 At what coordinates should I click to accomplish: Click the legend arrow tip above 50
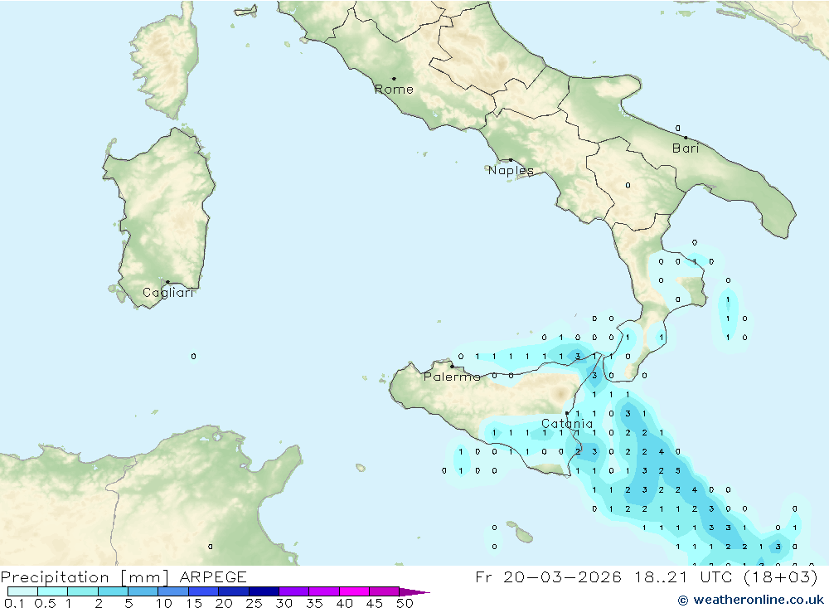click(415, 592)
